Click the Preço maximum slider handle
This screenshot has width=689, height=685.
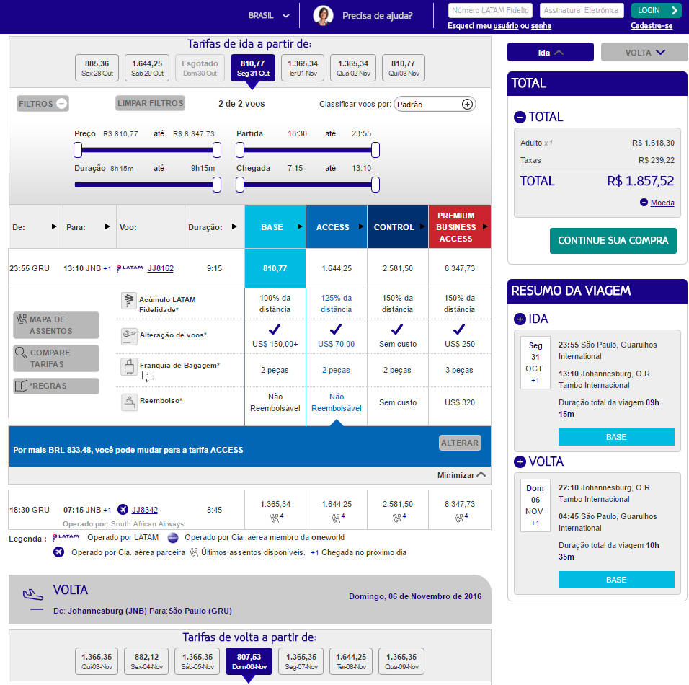pos(217,150)
